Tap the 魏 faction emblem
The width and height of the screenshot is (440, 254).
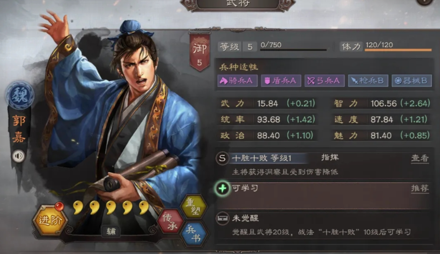click(20, 95)
